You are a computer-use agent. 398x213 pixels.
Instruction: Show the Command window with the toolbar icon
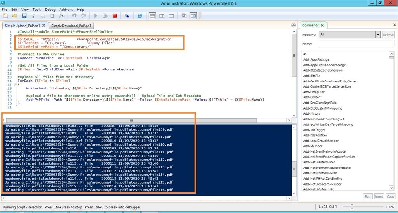tap(184, 15)
